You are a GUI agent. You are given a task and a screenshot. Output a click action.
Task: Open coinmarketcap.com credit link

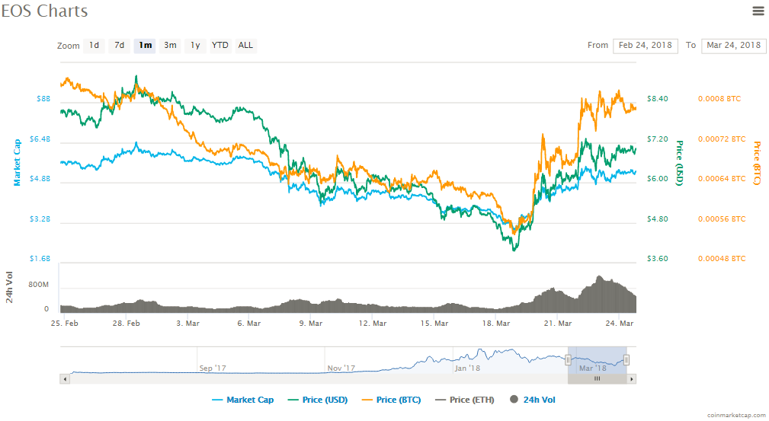pos(736,415)
